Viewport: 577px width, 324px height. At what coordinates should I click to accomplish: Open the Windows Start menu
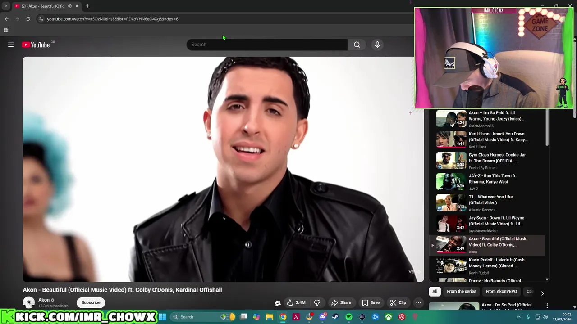pos(162,317)
